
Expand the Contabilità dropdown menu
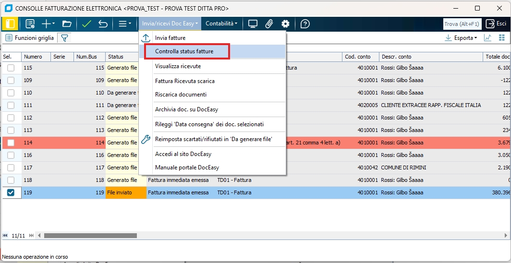coord(221,24)
